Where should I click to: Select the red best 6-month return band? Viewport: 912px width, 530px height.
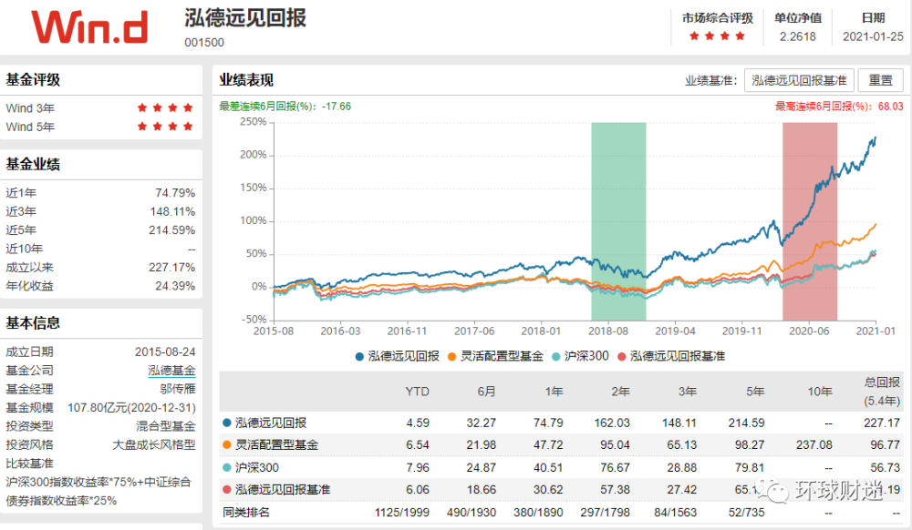pyautogui.click(x=810, y=221)
